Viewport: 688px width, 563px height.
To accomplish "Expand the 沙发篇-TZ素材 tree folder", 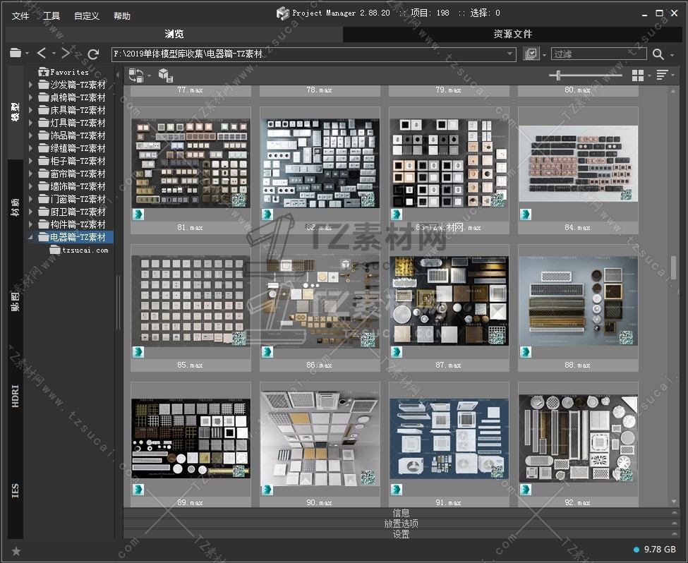I will pyautogui.click(x=30, y=85).
